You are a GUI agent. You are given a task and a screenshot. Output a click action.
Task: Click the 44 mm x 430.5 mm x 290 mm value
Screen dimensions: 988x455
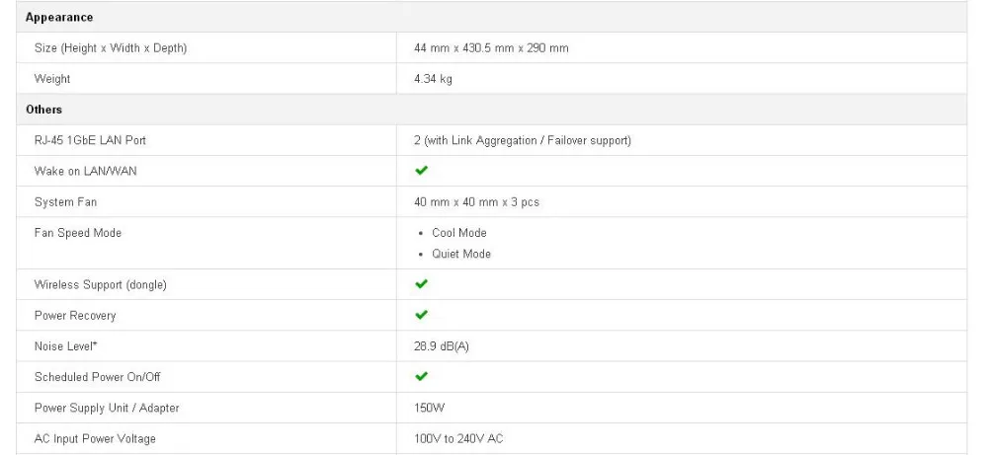pyautogui.click(x=491, y=47)
